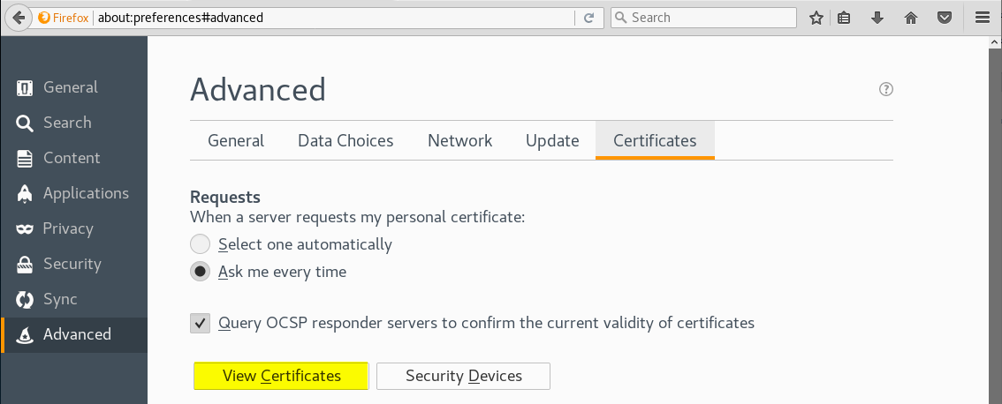Screen dimensions: 1002x404
Task: Click the back arrow navigation button
Action: pos(18,18)
